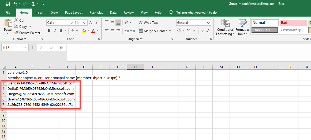Click Decrease Font Size icon
Viewport: 311px width, 140px height.
pos(97,22)
